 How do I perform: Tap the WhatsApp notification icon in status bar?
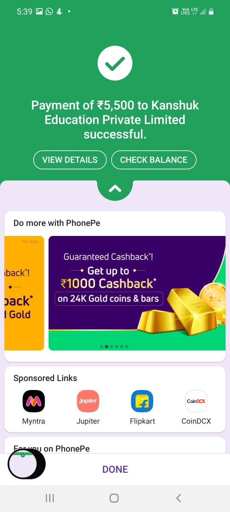(x=49, y=12)
